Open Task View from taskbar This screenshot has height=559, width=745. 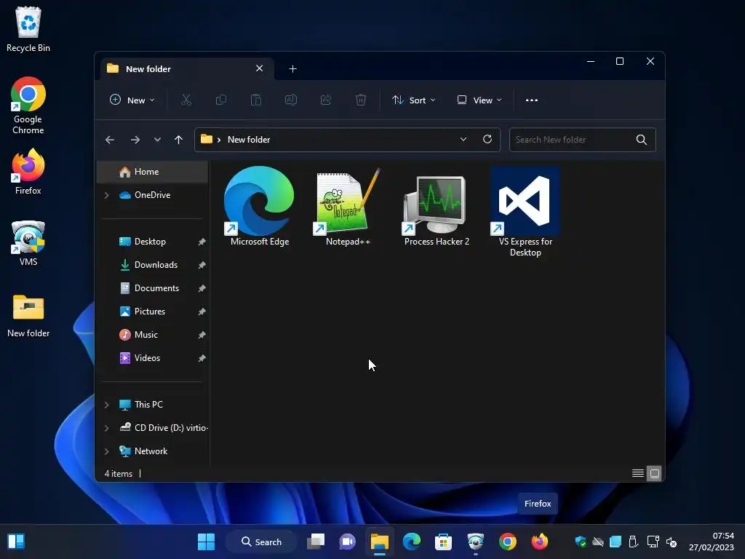pos(316,542)
